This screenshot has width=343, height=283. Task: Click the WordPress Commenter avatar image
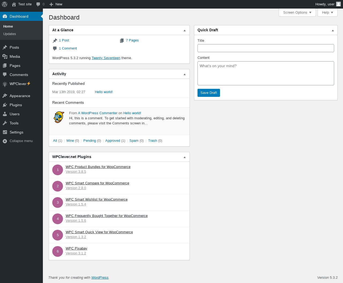click(x=59, y=117)
